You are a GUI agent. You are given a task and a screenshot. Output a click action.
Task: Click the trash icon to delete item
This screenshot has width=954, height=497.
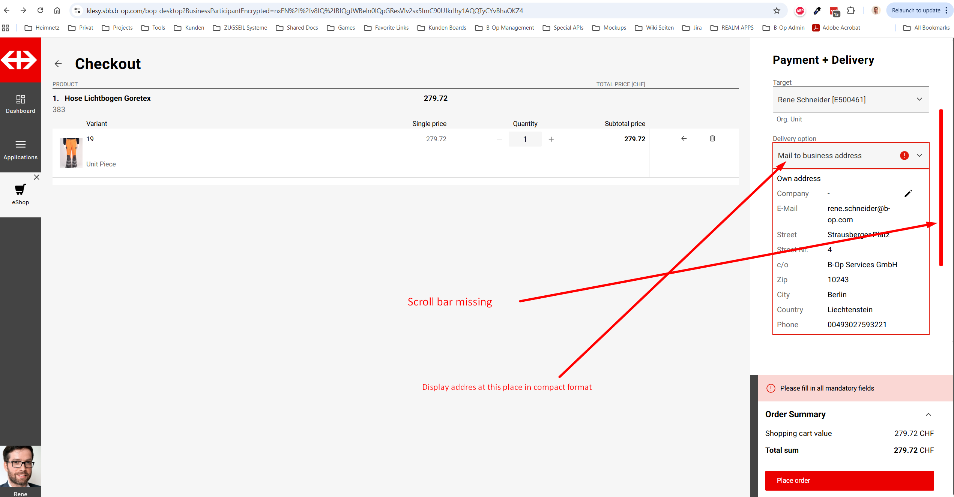click(x=712, y=139)
